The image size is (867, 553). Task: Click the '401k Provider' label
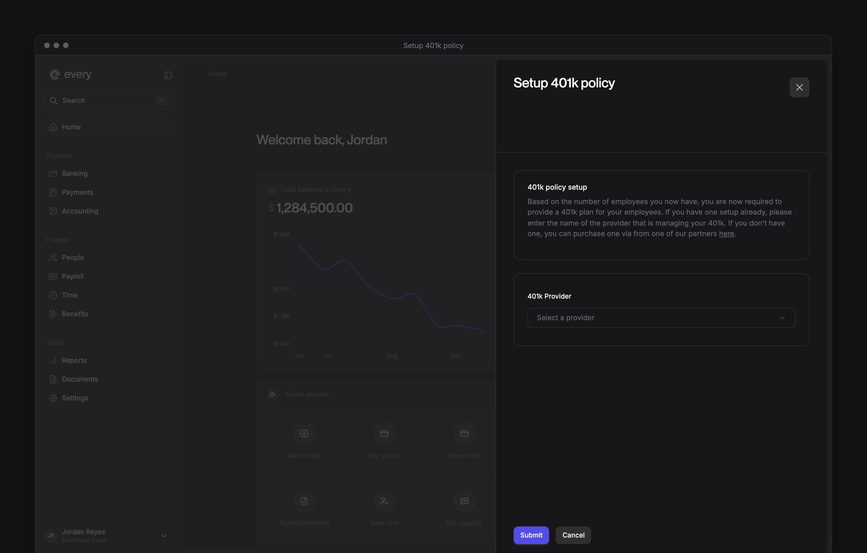[549, 296]
